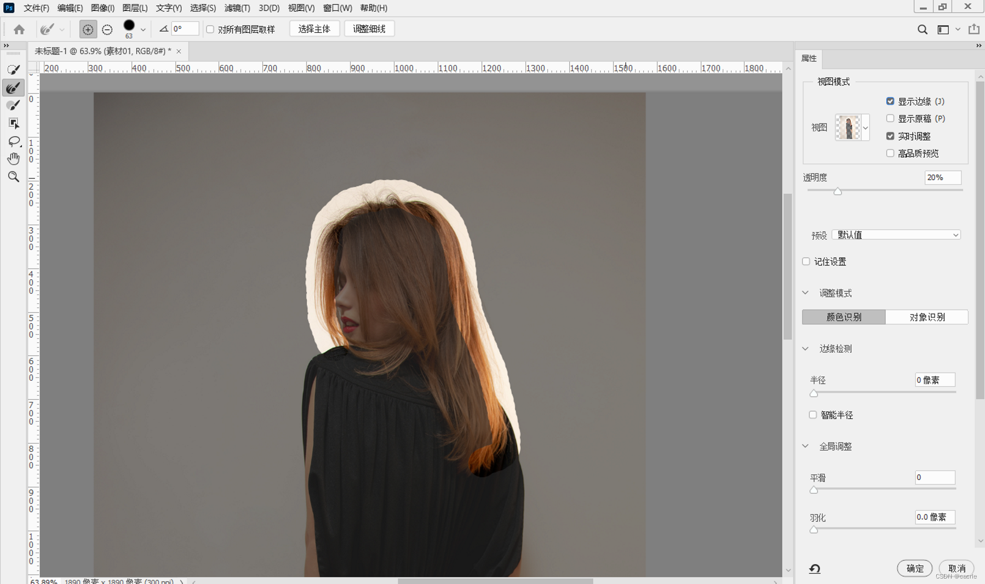Uncheck 显示边缘 (J)

[x=890, y=101]
